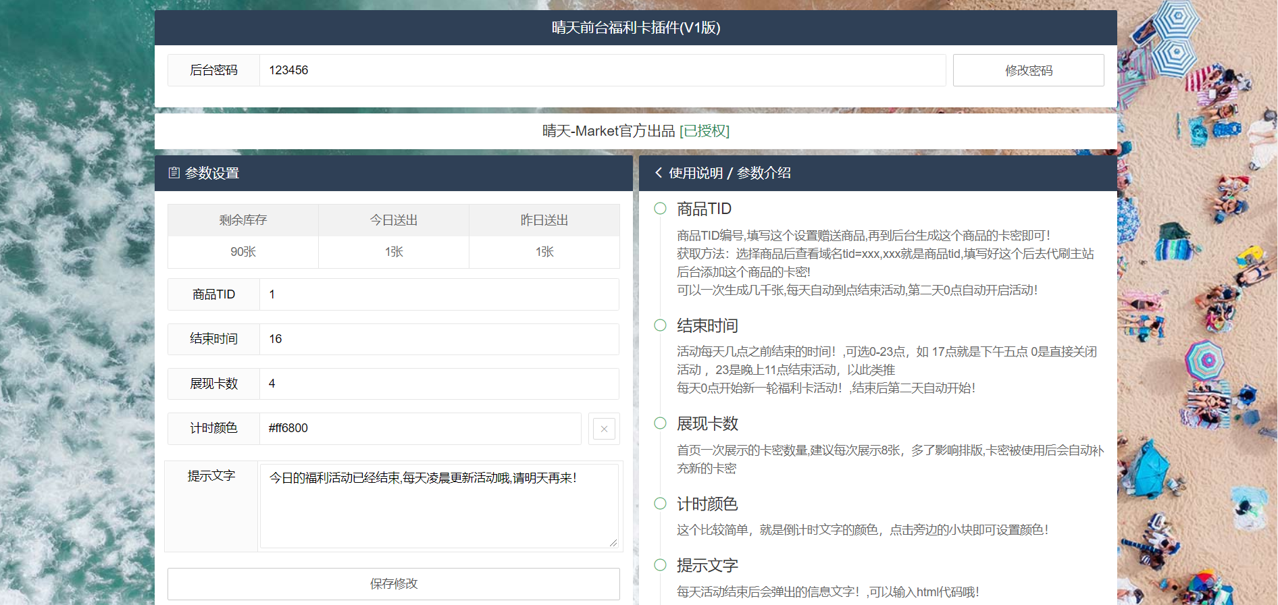Open the timer color picker swatch

pos(604,429)
